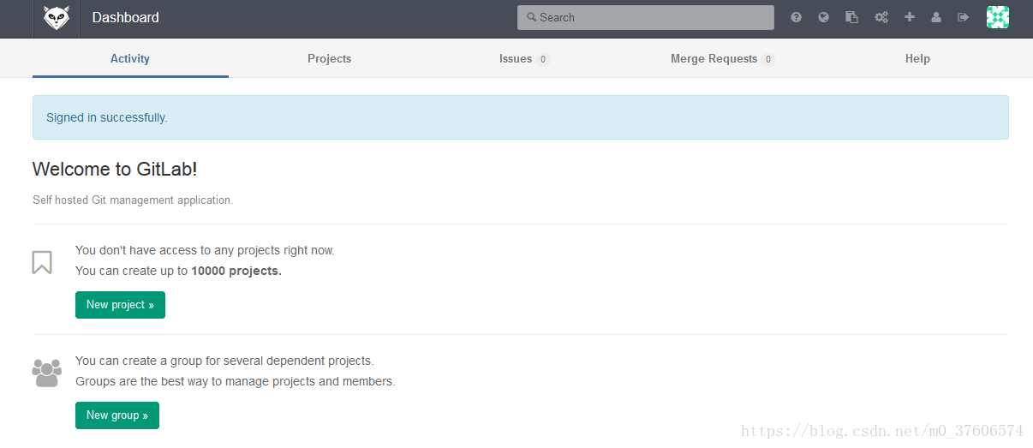This screenshot has width=1033, height=448.
Task: Open profile user icon
Action: point(936,17)
